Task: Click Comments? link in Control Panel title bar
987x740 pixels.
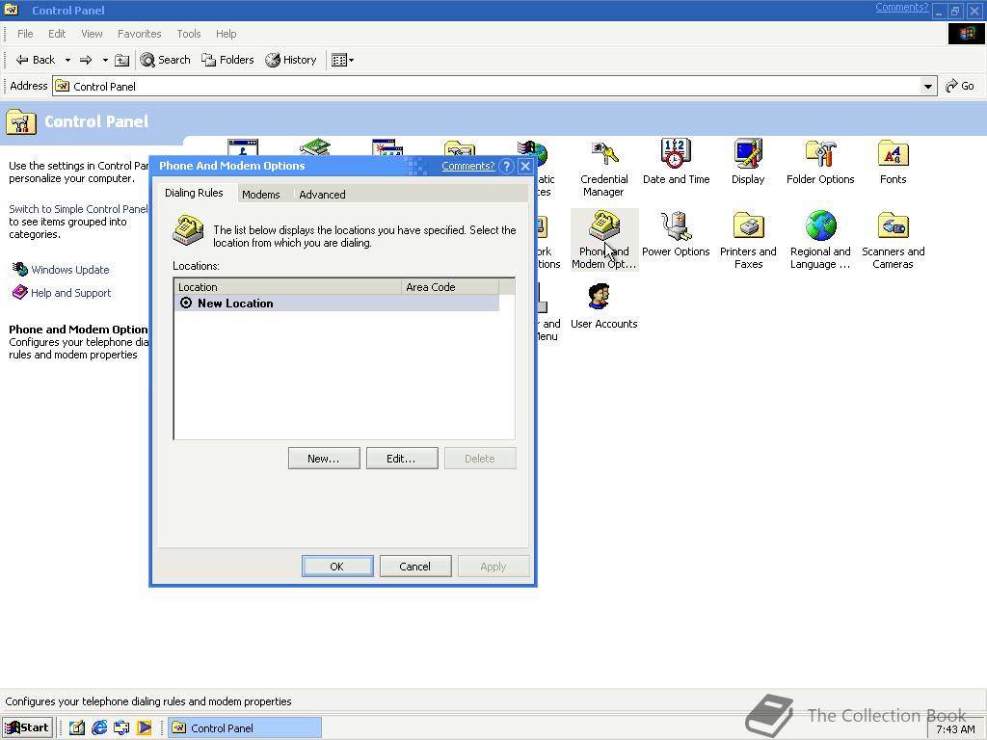Action: [901, 7]
